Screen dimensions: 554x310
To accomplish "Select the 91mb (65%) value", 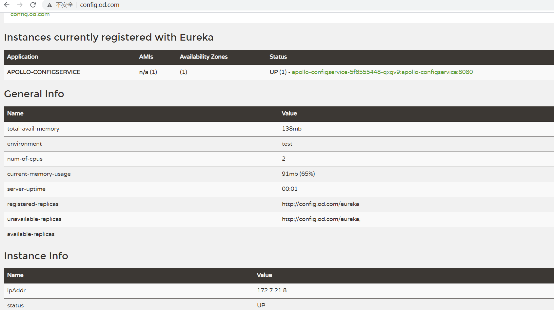I will [298, 174].
